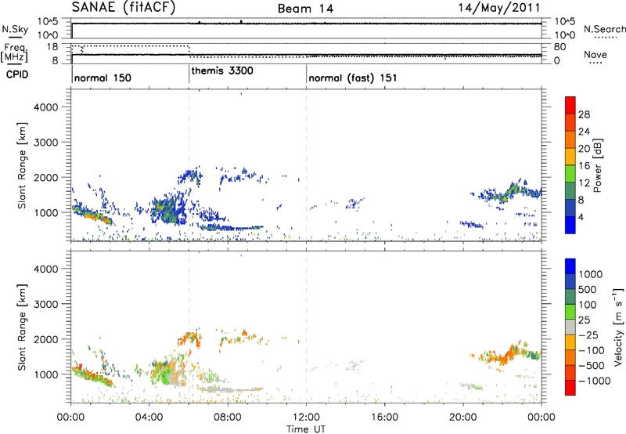626x434 pixels.
Task: Click the 28 tick label on Power colorbar
Action: pyautogui.click(x=584, y=114)
